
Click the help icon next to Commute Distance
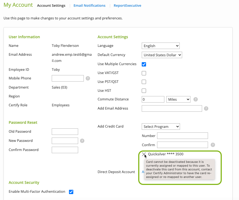click(196, 99)
